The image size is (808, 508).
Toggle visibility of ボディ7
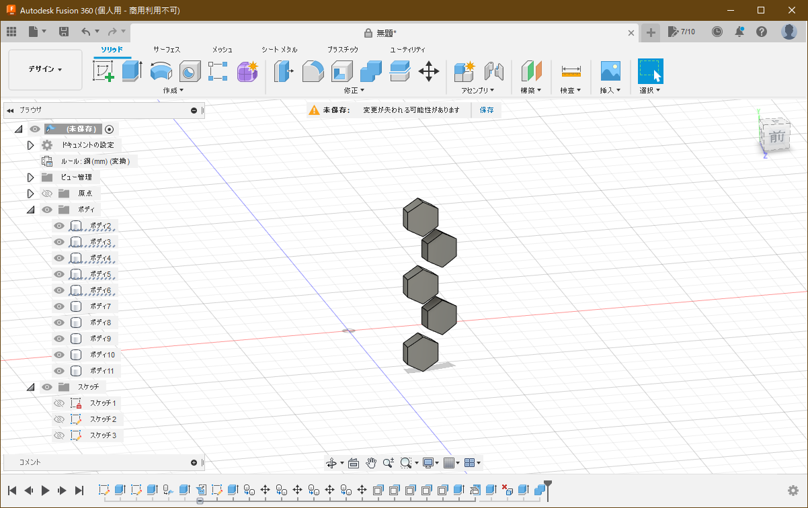point(59,306)
